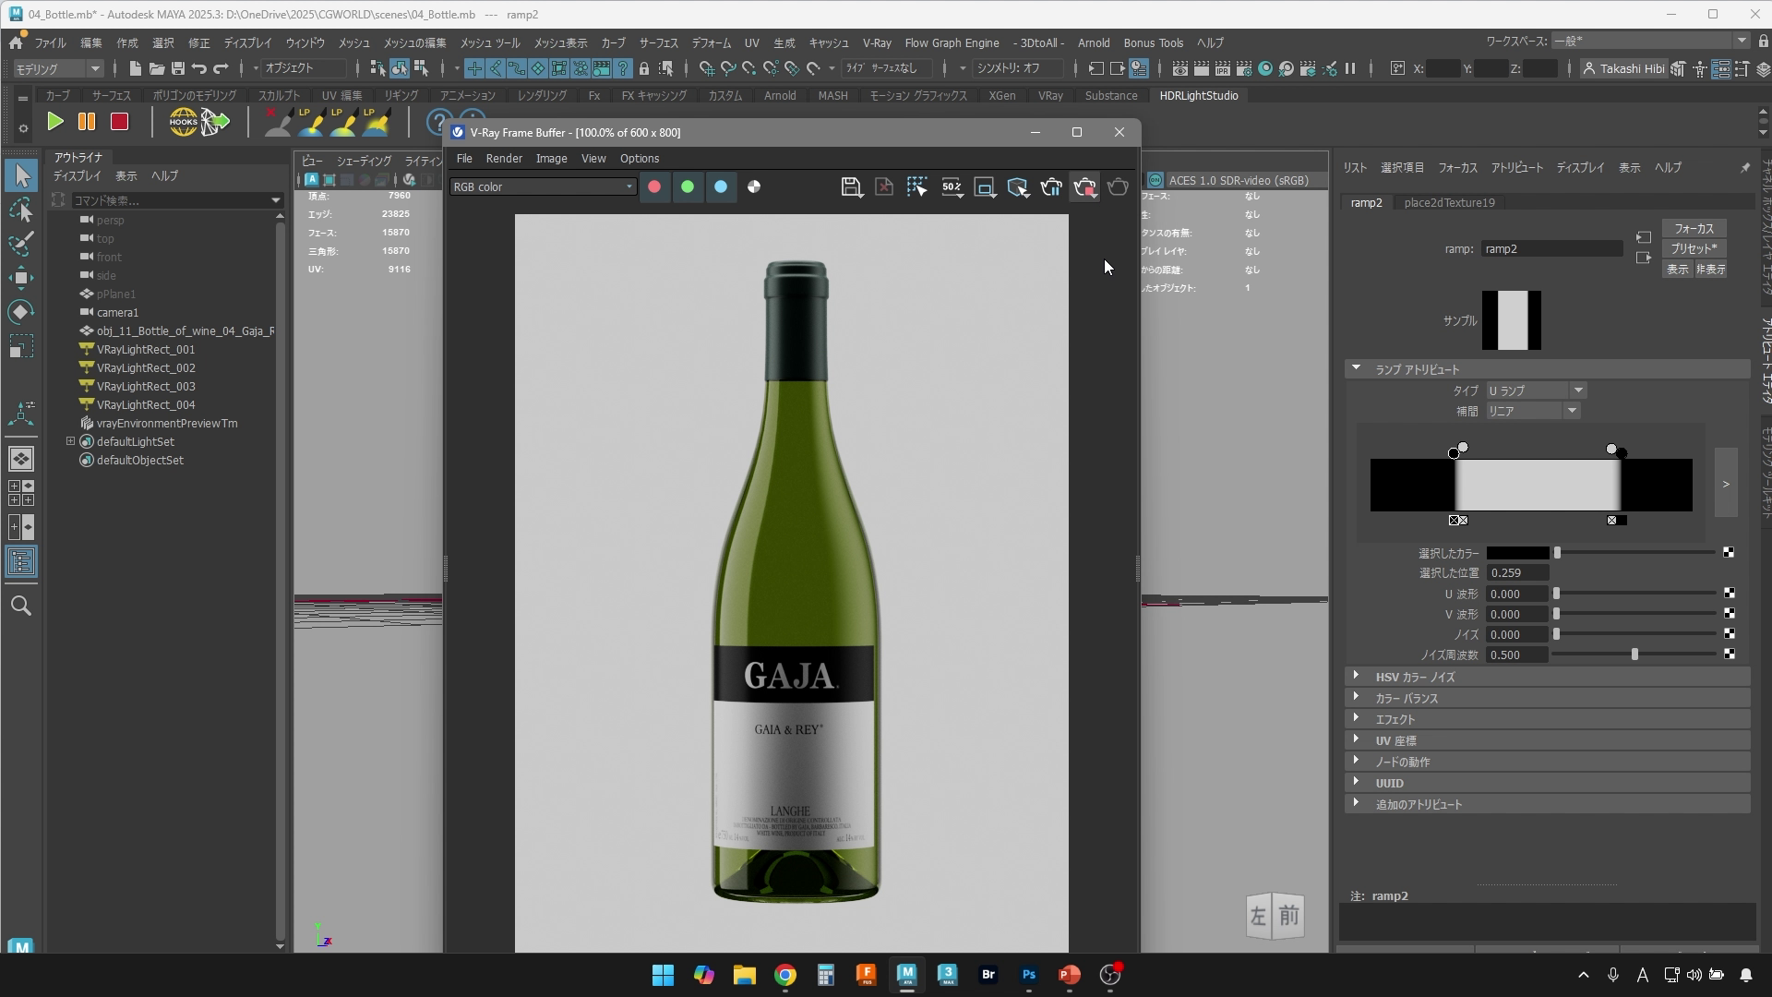The image size is (1772, 997).
Task: Switch to the place2dTexture19 tab
Action: 1449,203
